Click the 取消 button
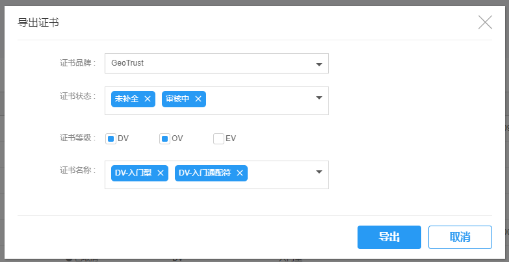 pos(460,237)
